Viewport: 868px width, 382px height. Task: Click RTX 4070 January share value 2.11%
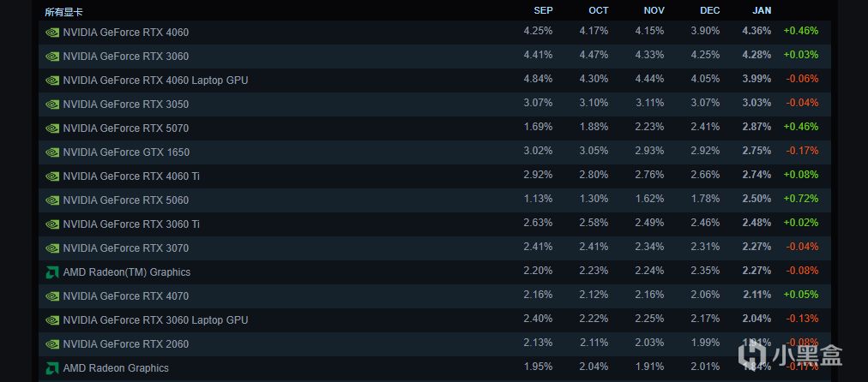point(757,296)
